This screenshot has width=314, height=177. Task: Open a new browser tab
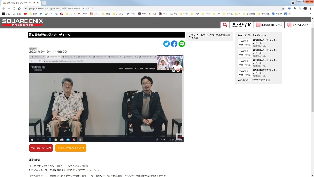click(x=44, y=3)
